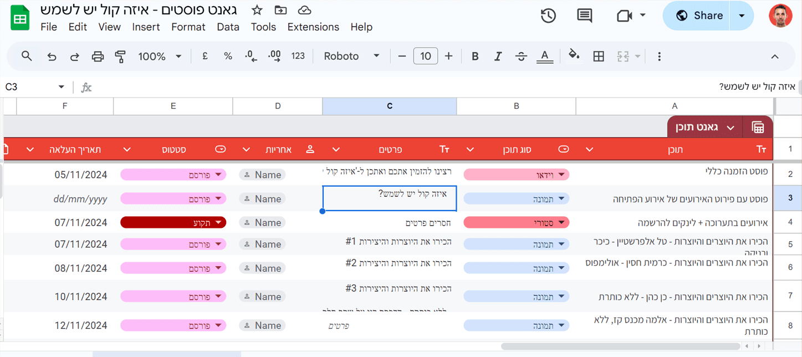Screen dimensions: 802x357
Task: Select column C header
Action: [390, 106]
